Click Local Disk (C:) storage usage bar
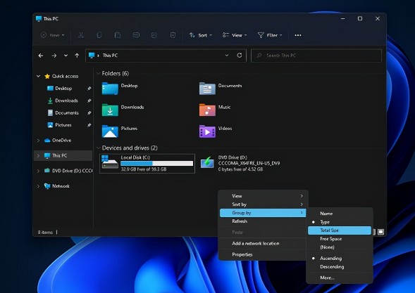The height and width of the screenshot is (293, 415). tap(156, 164)
